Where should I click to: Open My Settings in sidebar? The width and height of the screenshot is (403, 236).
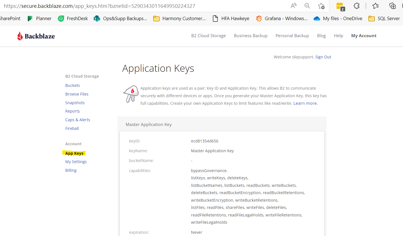point(76,162)
